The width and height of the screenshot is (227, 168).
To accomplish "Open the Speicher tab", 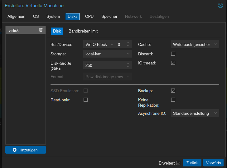I will coord(109,16).
